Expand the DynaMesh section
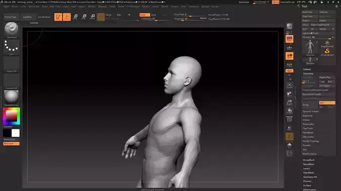Image resolution: width=341 pixels, height=191 pixels. click(308, 133)
